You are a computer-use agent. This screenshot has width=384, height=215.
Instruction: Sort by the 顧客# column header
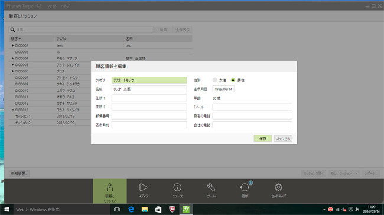click(31, 39)
